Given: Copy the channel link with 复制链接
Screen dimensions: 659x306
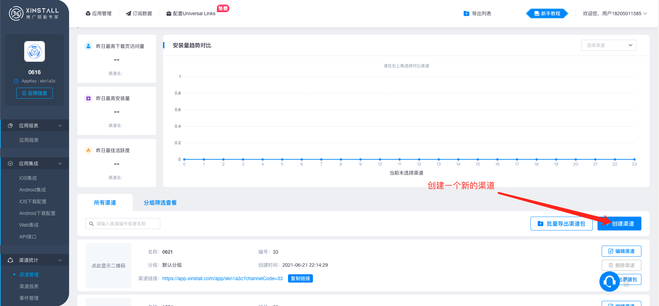Looking at the screenshot, I should (300, 278).
